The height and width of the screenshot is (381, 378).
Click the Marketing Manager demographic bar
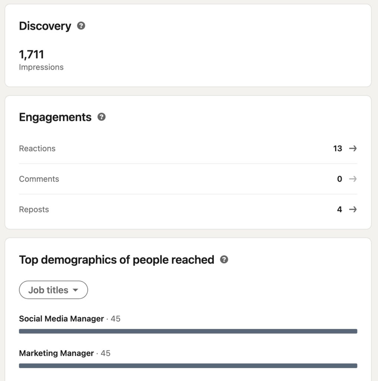pyautogui.click(x=188, y=365)
